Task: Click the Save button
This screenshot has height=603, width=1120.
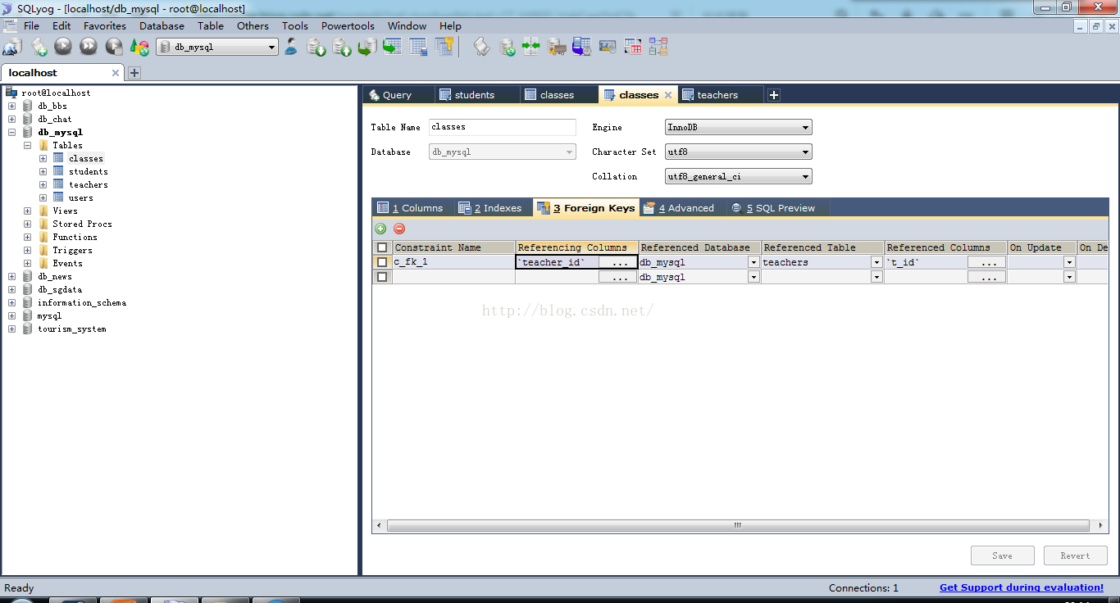Action: coord(1002,555)
